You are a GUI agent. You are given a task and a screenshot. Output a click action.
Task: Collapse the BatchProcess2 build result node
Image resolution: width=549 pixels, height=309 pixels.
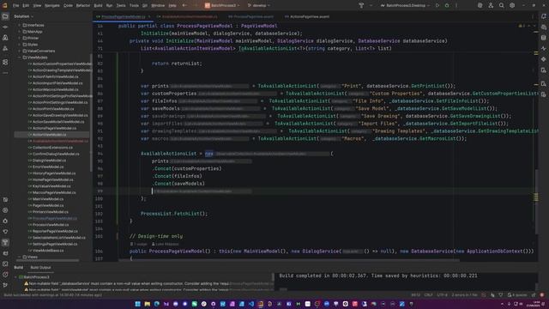coord(15,276)
